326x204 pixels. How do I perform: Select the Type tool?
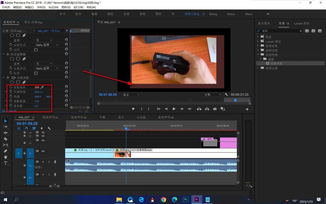tap(5, 163)
